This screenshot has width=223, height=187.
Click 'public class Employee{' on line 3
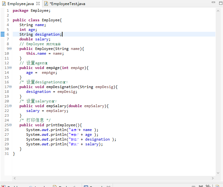coord(37,20)
